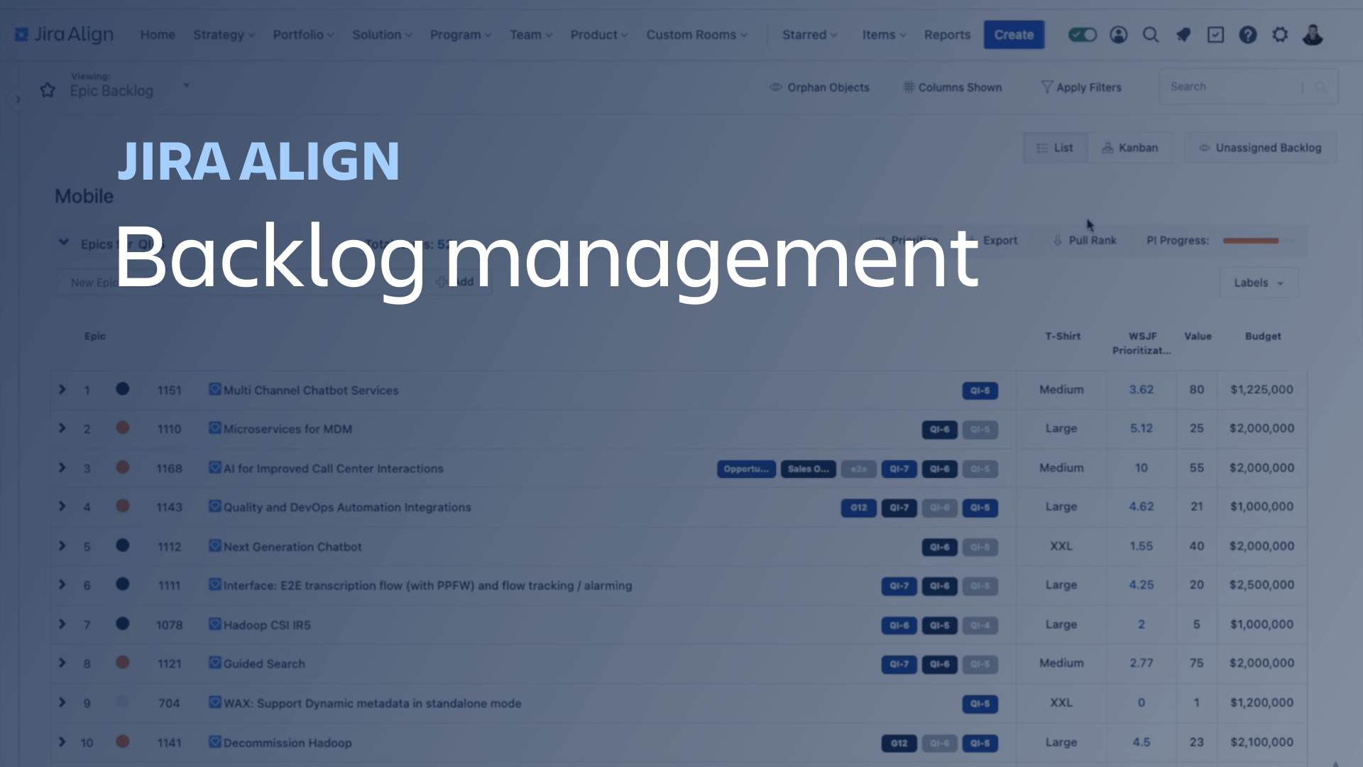Expand epic row 1 Multi Channel Chatbot

click(62, 390)
